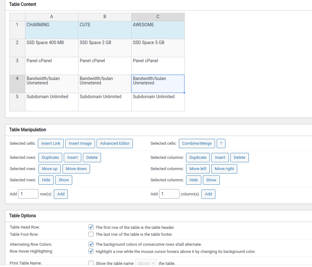The image size is (312, 267).
Task: Select Bandwidth/bulan Unmetered cell in column A
Action: coord(52,84)
